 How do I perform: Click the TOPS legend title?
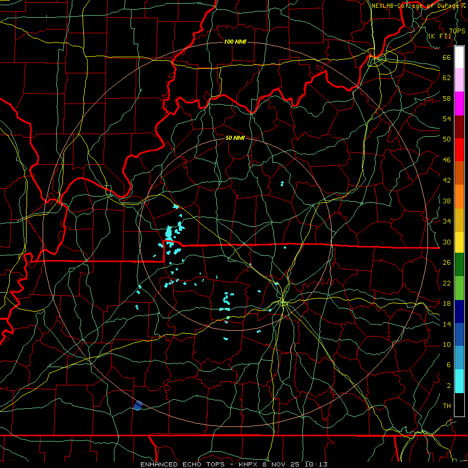tap(457, 31)
